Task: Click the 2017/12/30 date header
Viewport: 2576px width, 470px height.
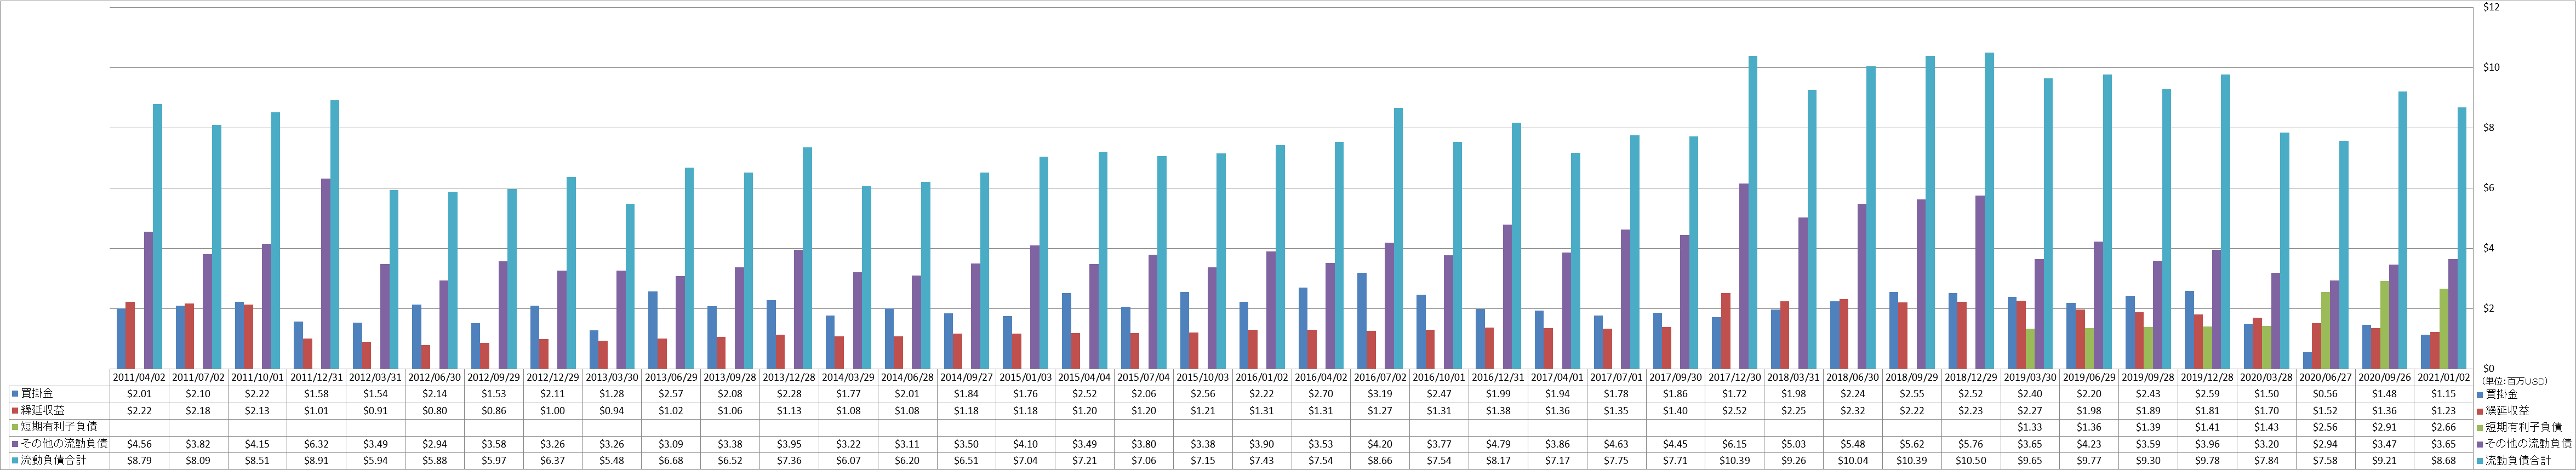Action: pos(1735,378)
